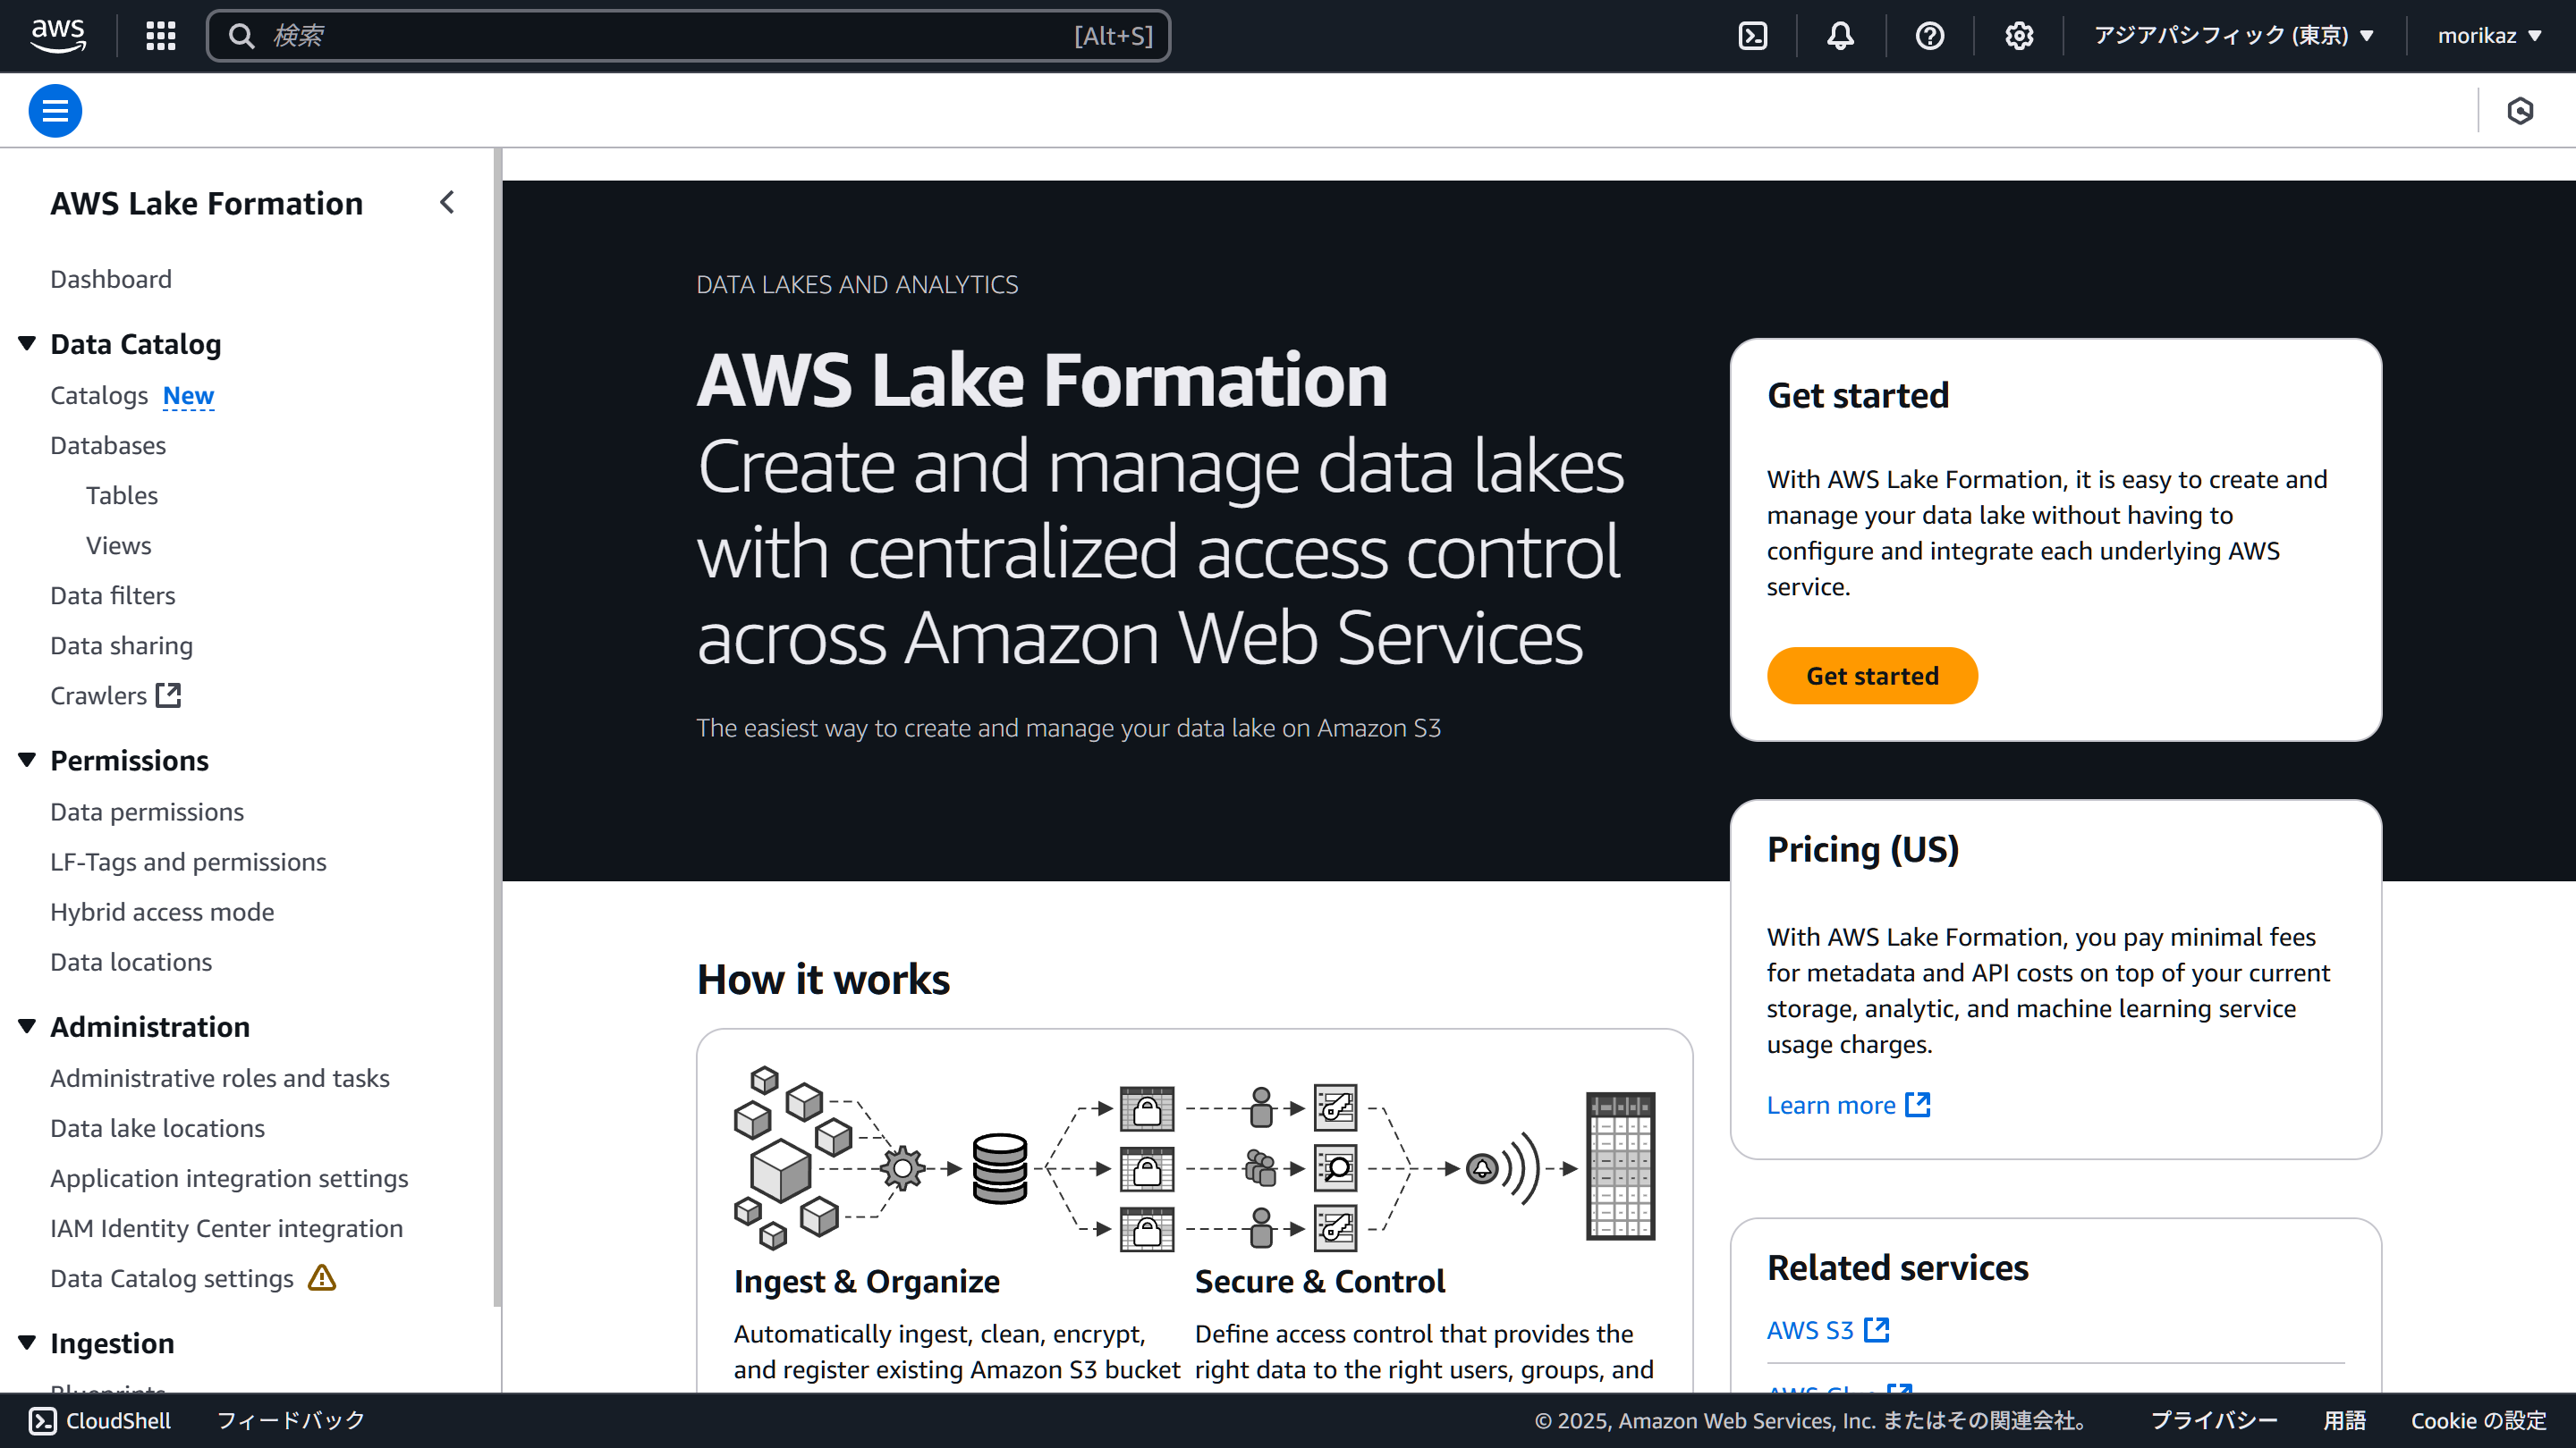The height and width of the screenshot is (1448, 2576).
Task: Open the AWS services grid menu
Action: (x=160, y=36)
